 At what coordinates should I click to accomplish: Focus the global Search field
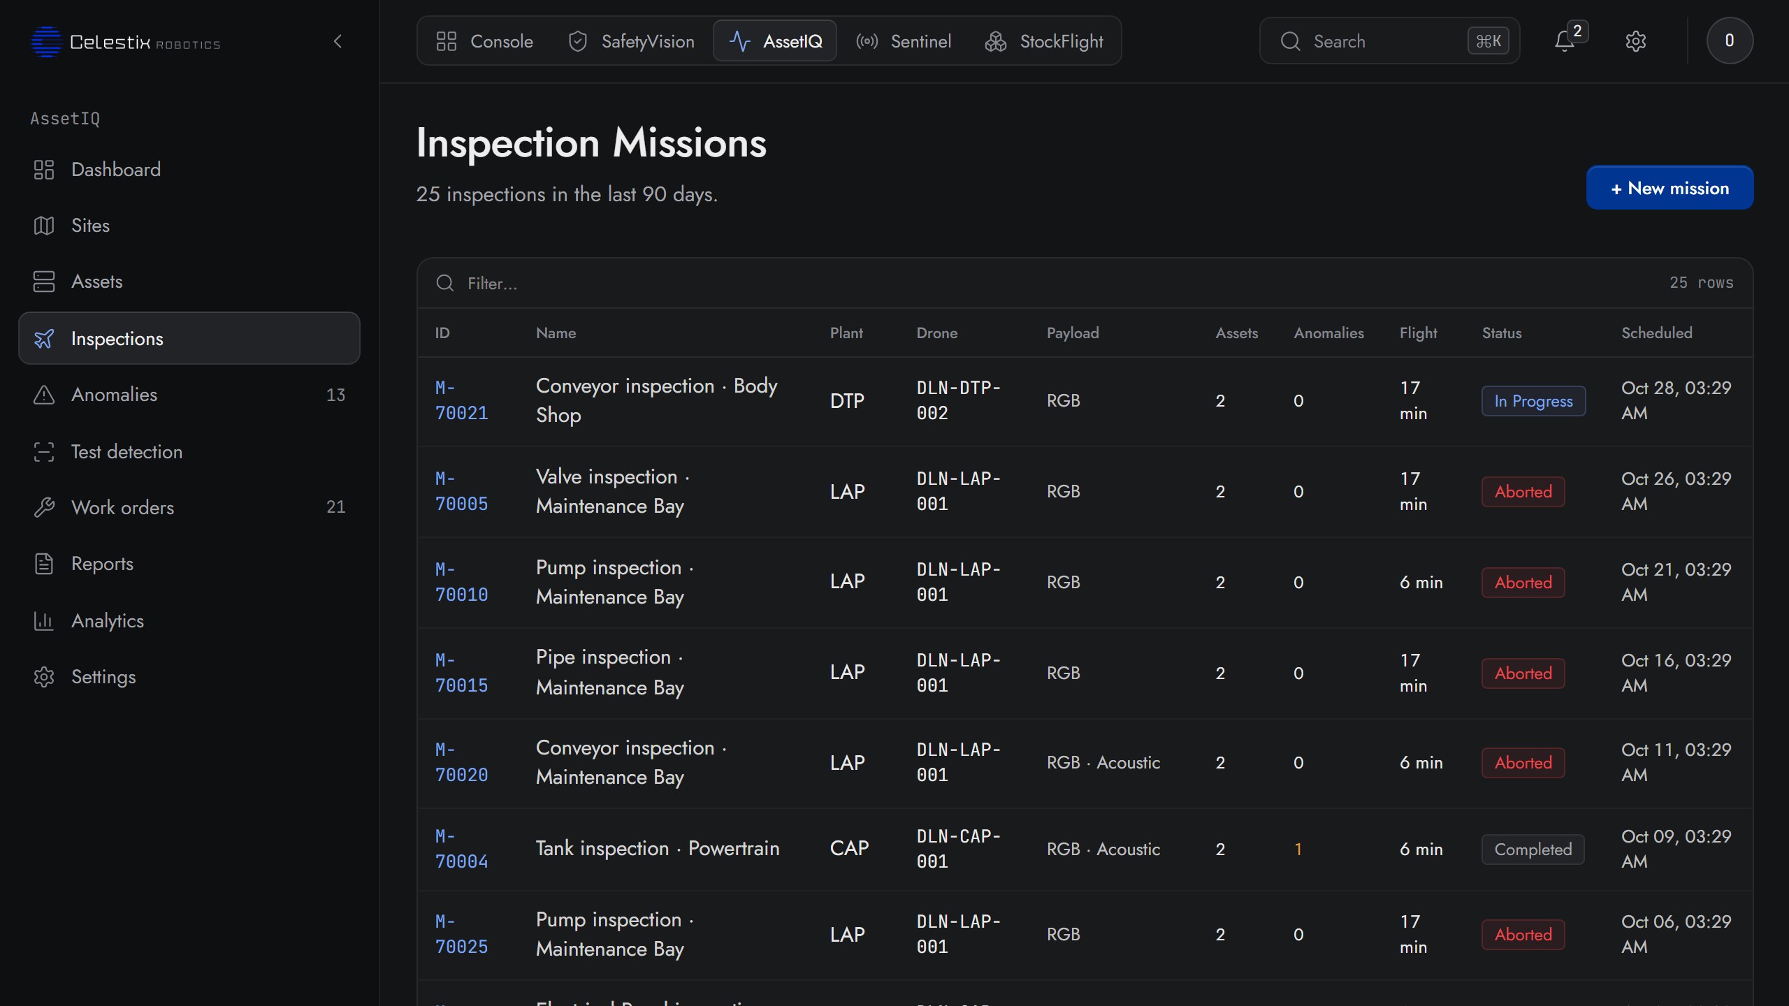point(1389,41)
